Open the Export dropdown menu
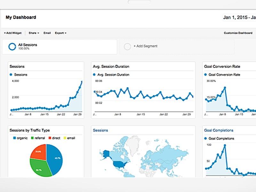Image resolution: width=256 pixels, height=192 pixels. 60,33
